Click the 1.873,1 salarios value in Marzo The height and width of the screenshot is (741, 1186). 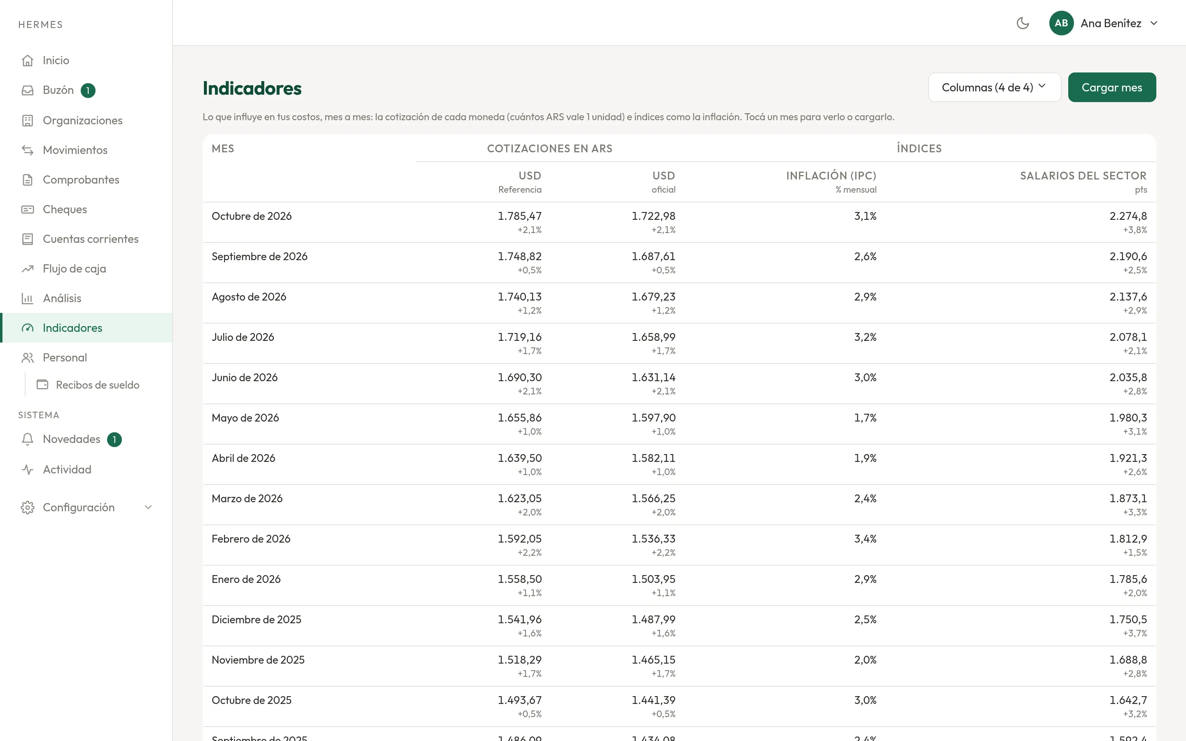(1128, 499)
